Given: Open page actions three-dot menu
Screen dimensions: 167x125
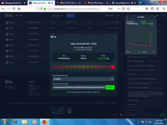Looking at the screenshot, I should 119,9.
